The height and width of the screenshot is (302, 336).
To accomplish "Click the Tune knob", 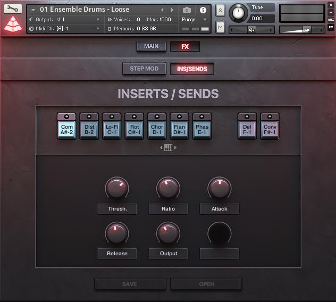I will [238, 13].
